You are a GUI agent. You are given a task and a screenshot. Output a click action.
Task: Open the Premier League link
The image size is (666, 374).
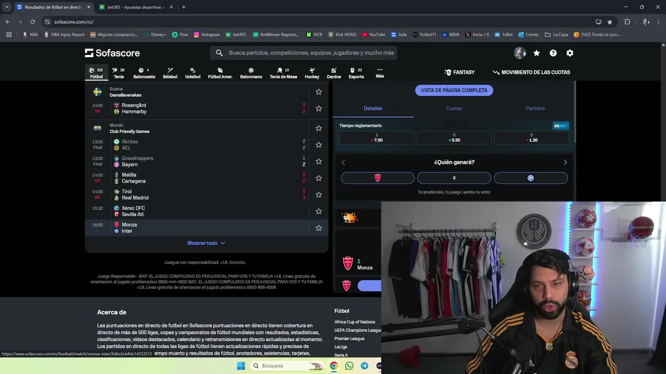[349, 339]
